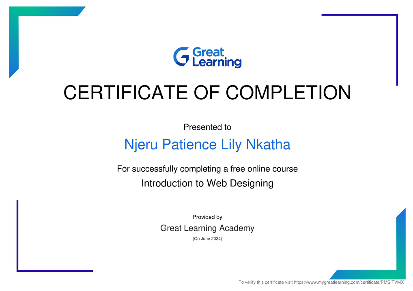Click the date '(On June 2024)'

tap(207, 239)
